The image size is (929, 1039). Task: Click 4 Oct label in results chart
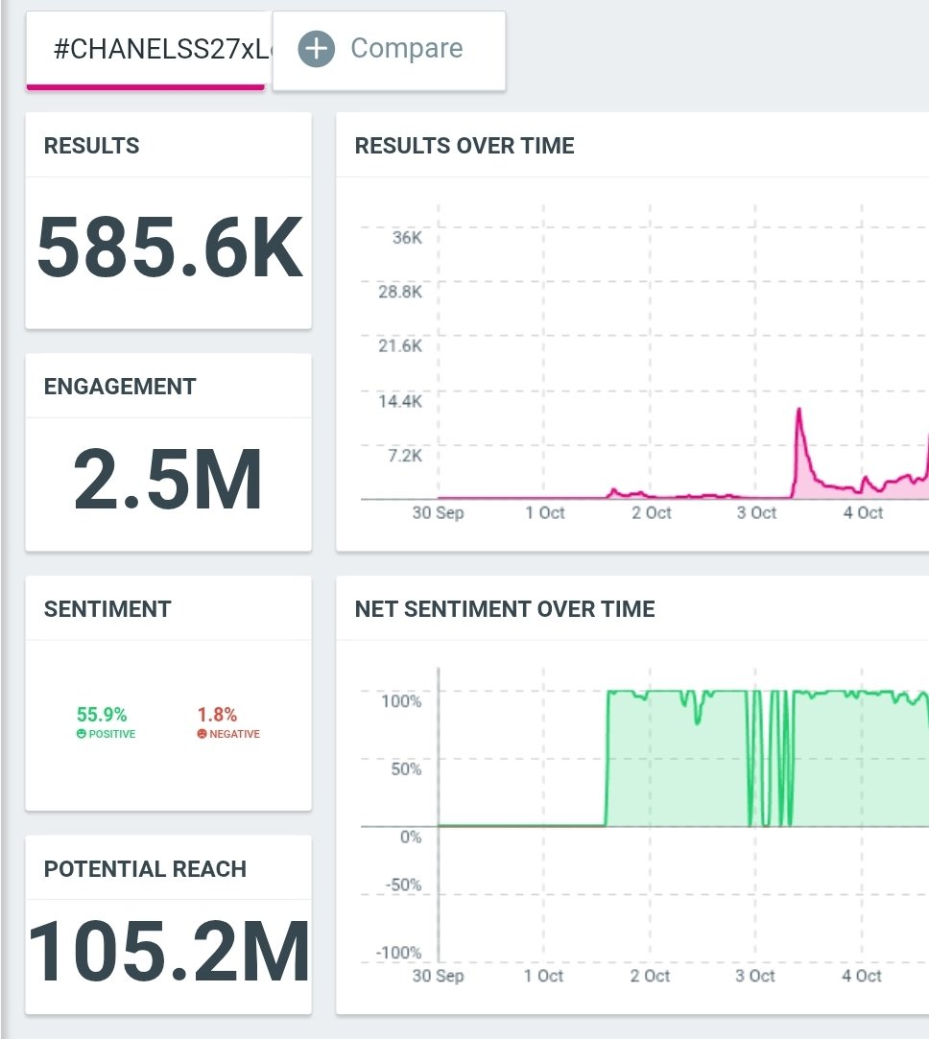coord(863,513)
